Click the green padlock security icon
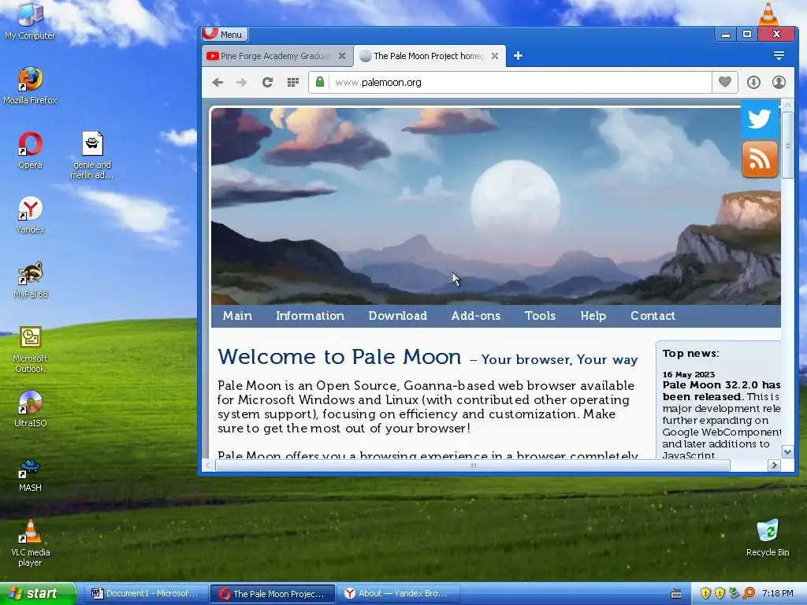Screen dimensions: 807x605 (320, 82)
